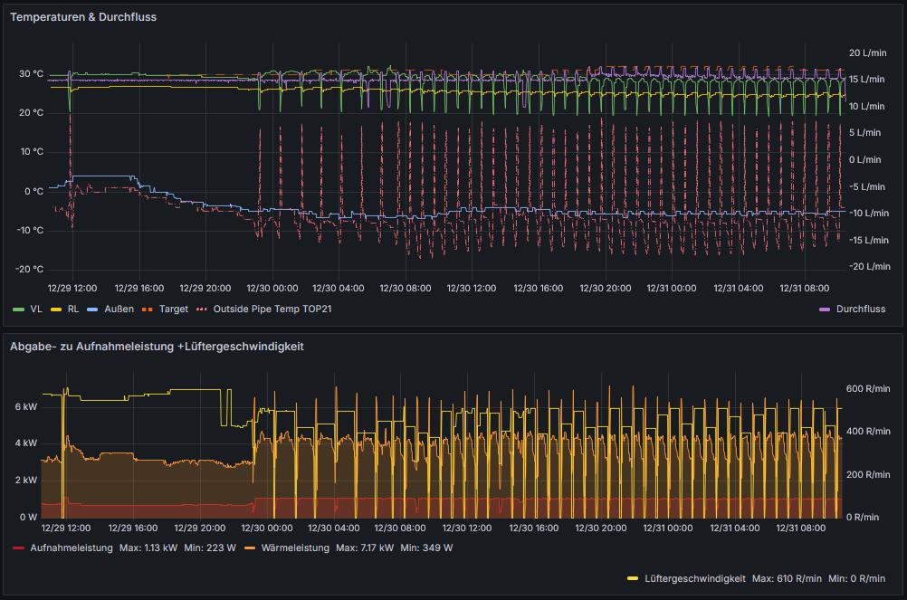Open the Temperaturen & Durchfluss panel title menu
The height and width of the screenshot is (600, 907).
coord(83,17)
